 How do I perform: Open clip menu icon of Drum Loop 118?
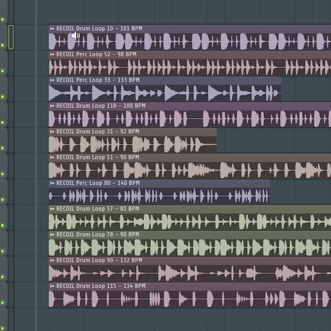tap(52, 106)
